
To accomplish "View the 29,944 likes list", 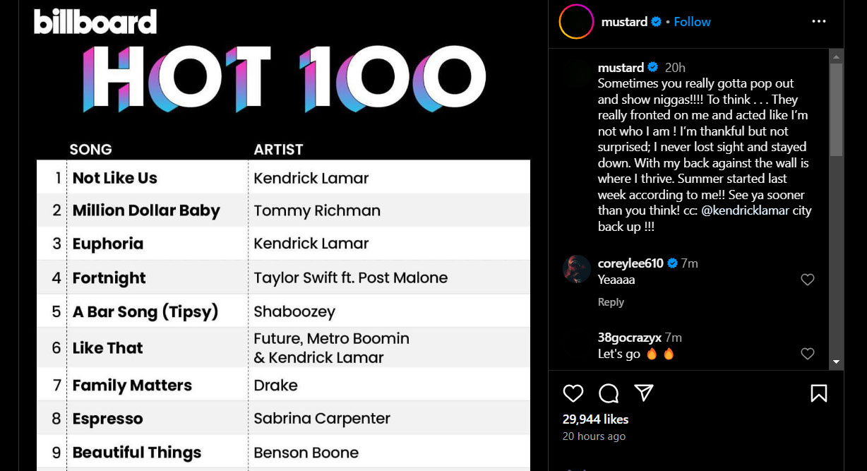I will click(595, 419).
